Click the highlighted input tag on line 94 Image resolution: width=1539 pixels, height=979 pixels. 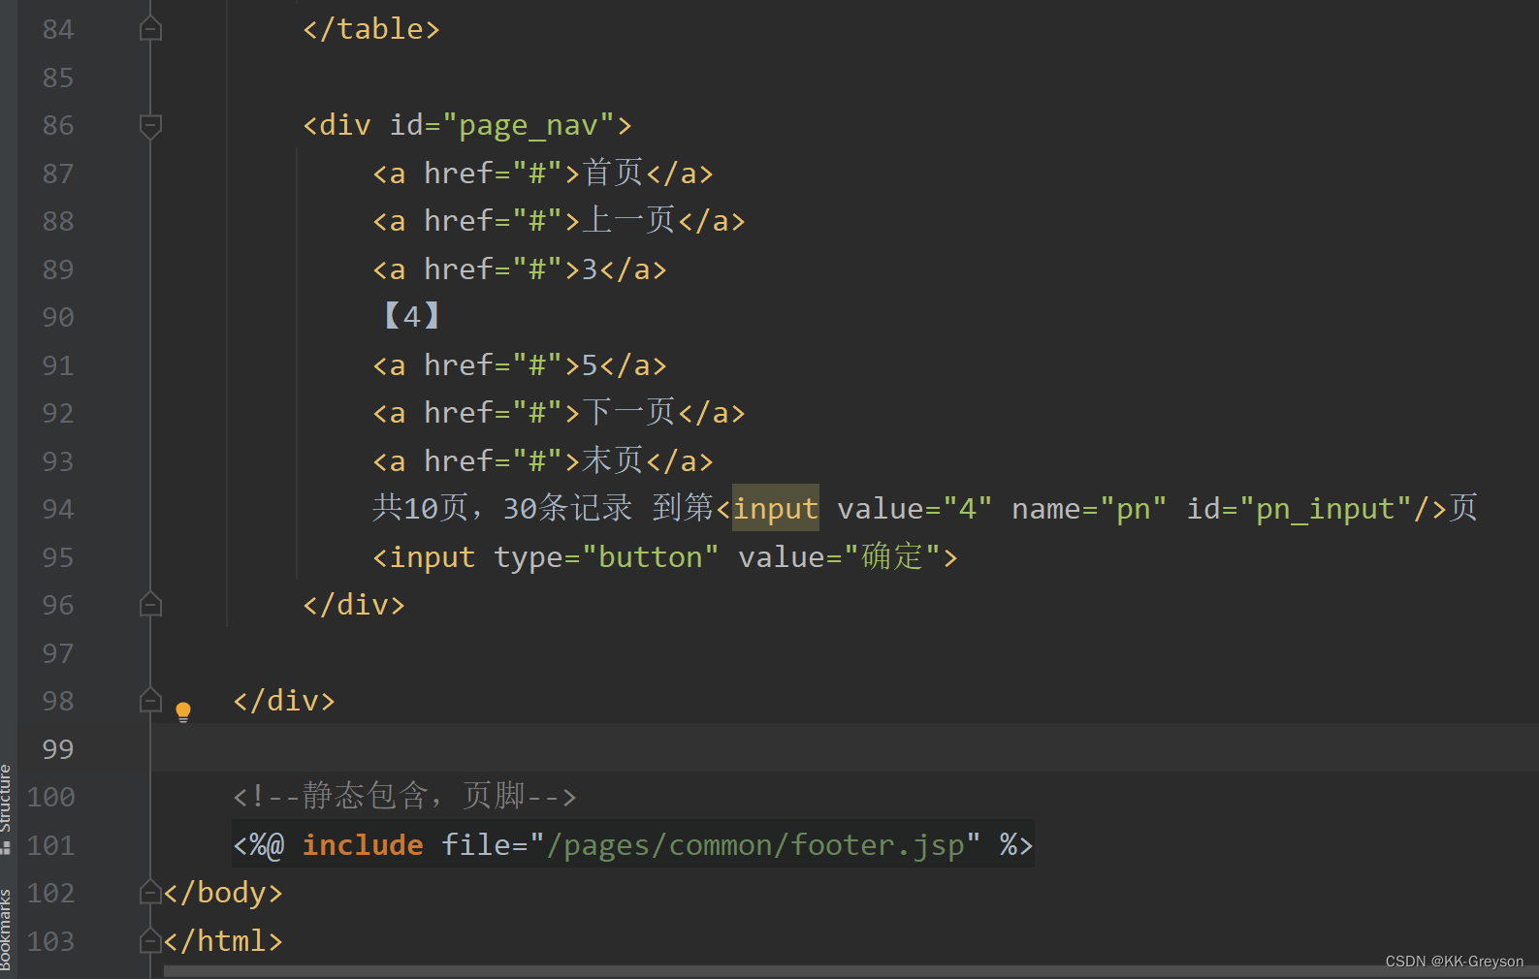[x=775, y=508]
